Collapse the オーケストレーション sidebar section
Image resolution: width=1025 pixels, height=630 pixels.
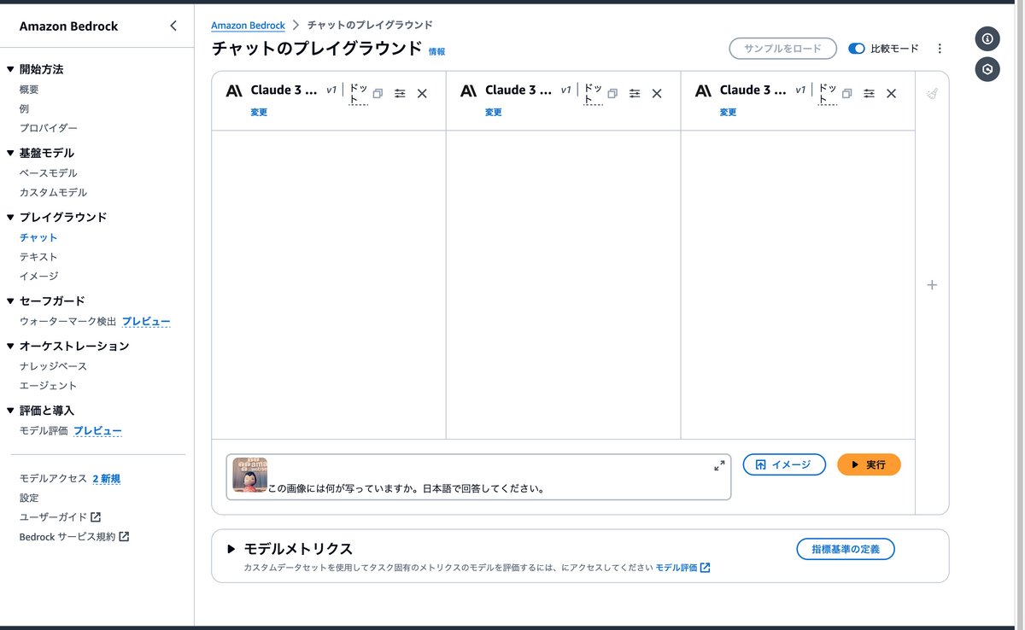[x=10, y=347]
